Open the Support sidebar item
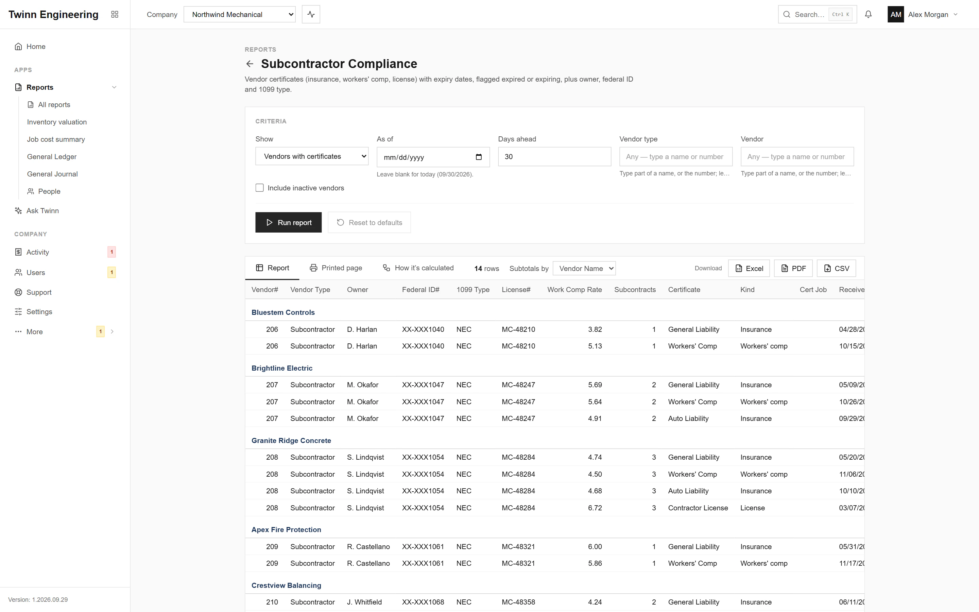 point(65,292)
